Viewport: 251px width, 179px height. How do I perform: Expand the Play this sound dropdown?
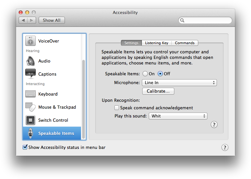pyautogui.click(x=178, y=116)
